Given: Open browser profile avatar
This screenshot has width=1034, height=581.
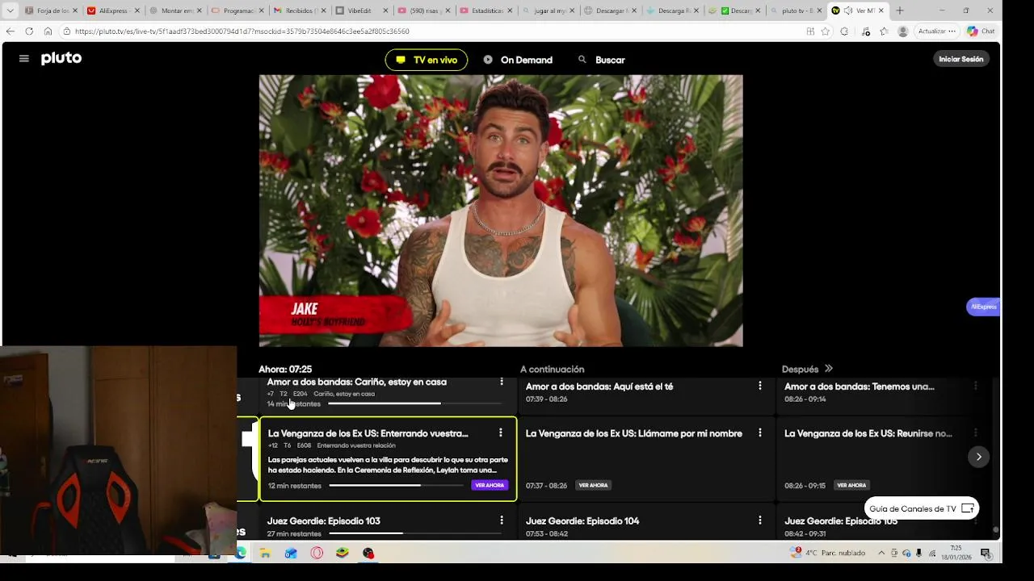Looking at the screenshot, I should click(902, 31).
